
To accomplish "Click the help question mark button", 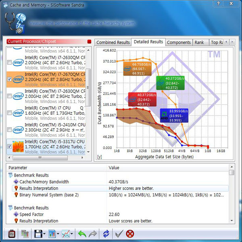I will tap(218, 3).
